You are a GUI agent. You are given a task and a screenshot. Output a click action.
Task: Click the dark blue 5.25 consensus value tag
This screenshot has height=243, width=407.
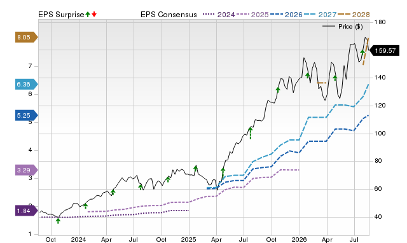[x=27, y=115]
